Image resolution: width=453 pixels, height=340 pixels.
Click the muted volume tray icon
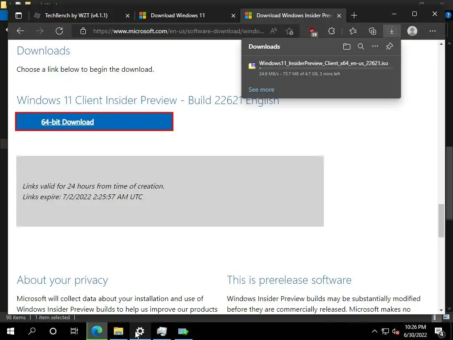coord(396,331)
